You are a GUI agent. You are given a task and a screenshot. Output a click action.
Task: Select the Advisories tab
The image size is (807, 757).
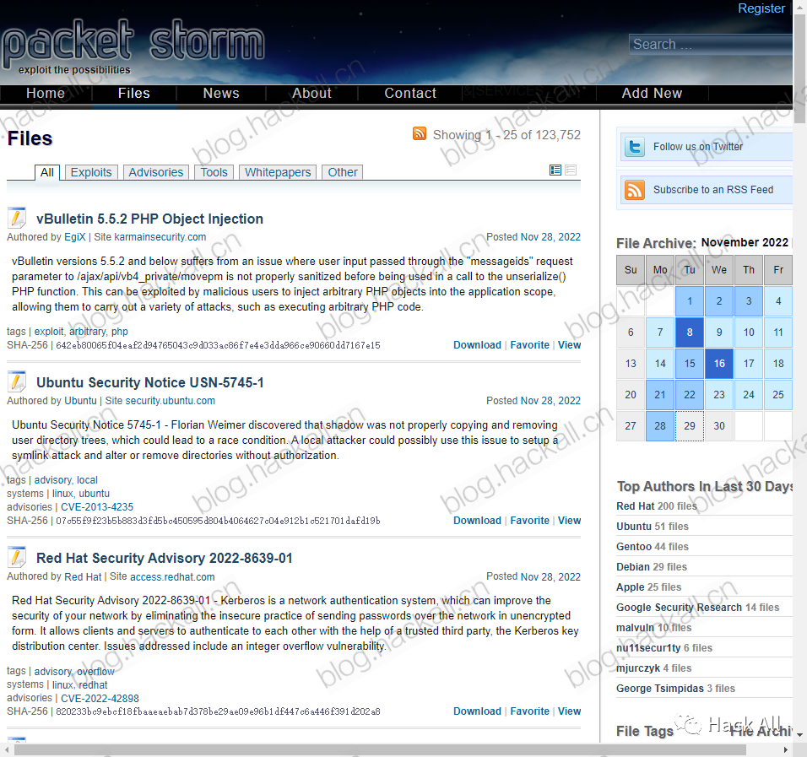156,172
